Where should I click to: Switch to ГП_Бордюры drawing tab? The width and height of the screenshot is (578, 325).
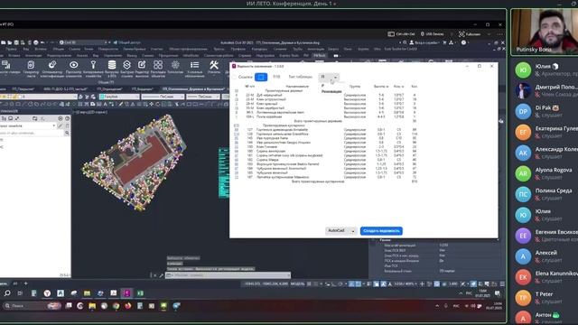(143, 89)
